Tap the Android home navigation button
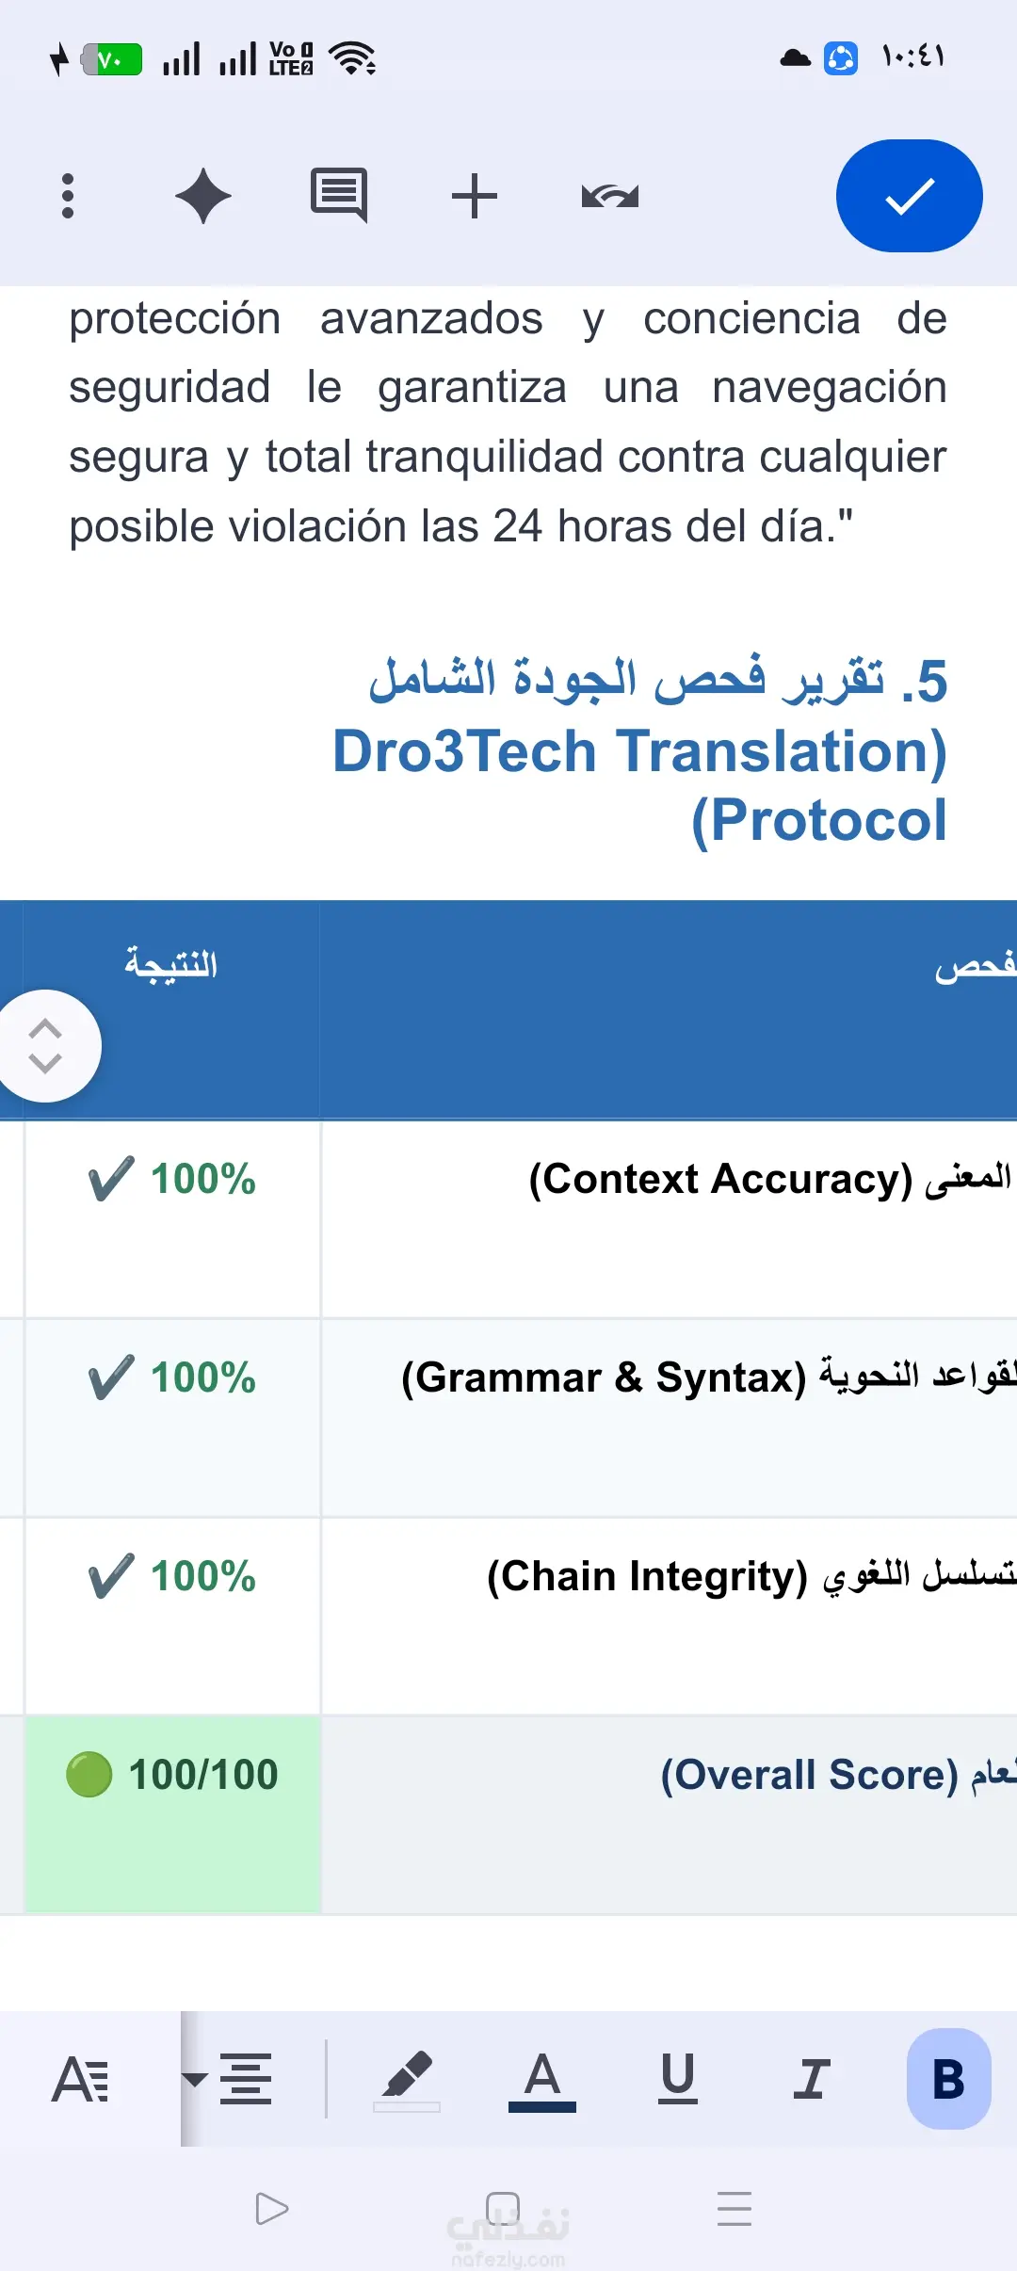1017x2271 pixels. point(503,2208)
